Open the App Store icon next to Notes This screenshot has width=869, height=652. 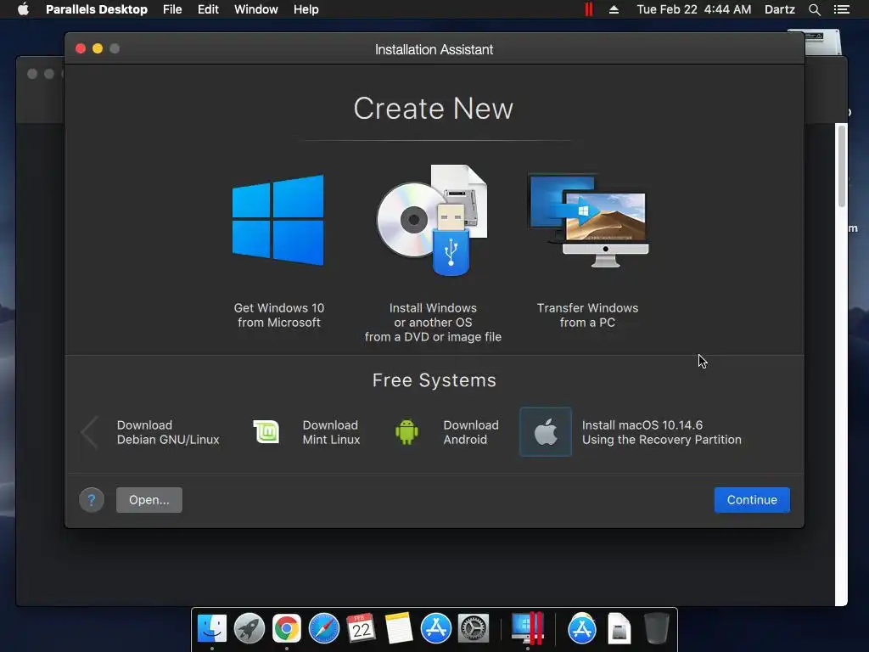pos(436,628)
